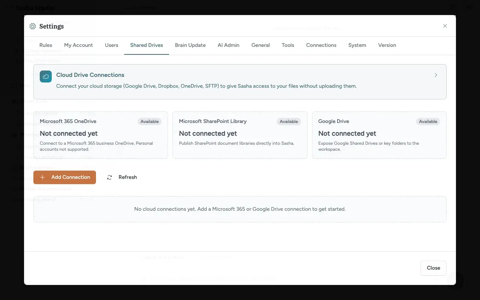Open the Rules tab
The image size is (480, 300).
(46, 45)
